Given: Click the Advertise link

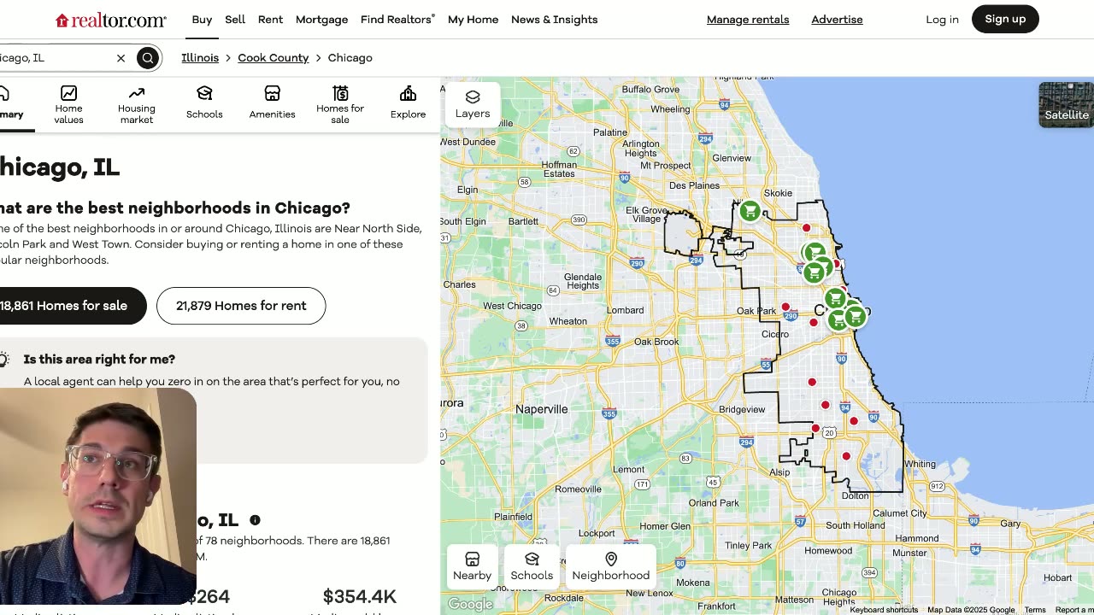Looking at the screenshot, I should [x=837, y=20].
